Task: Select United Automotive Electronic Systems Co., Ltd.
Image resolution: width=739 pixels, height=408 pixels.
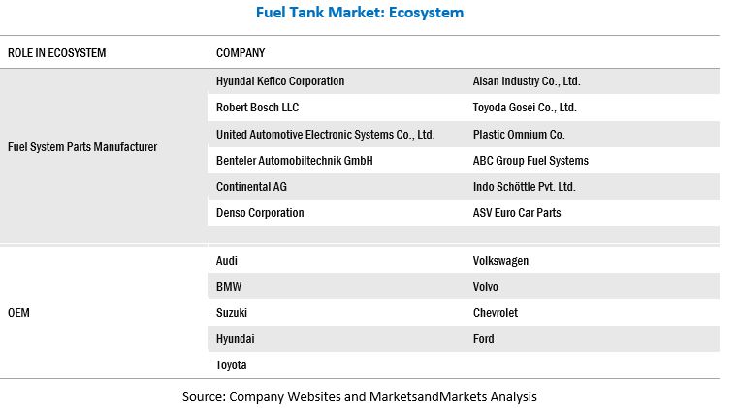Action: click(325, 135)
